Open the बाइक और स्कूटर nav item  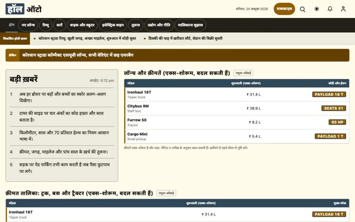point(82,25)
